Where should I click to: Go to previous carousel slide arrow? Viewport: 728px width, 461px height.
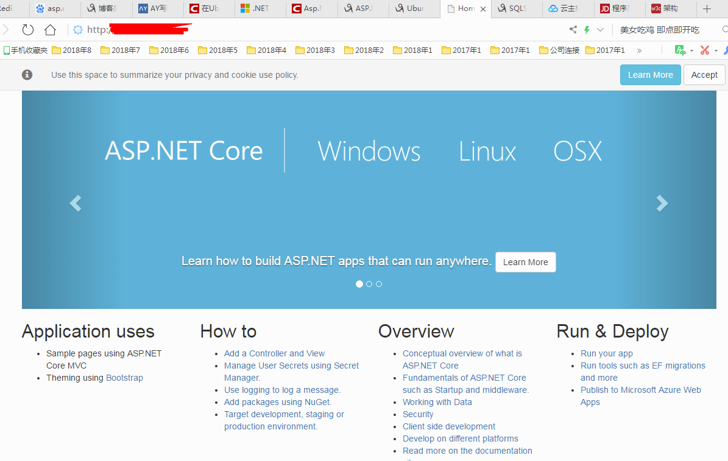coord(76,203)
